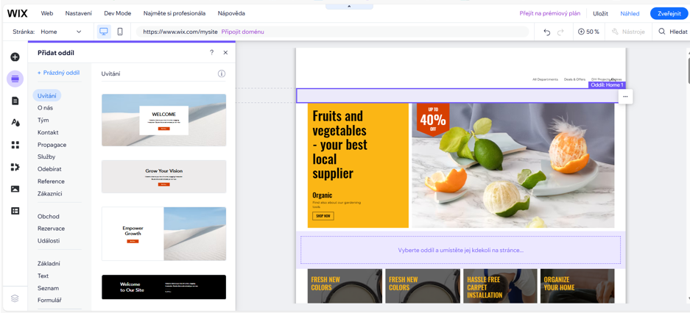Open the Add Apps grid icon
690x313 pixels.
click(15, 145)
